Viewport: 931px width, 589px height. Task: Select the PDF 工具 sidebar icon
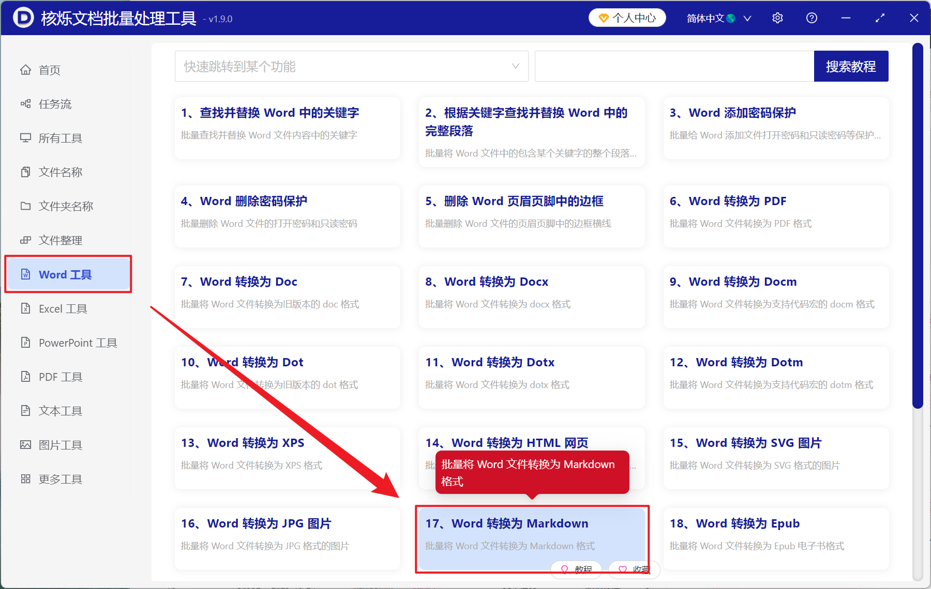pos(26,377)
